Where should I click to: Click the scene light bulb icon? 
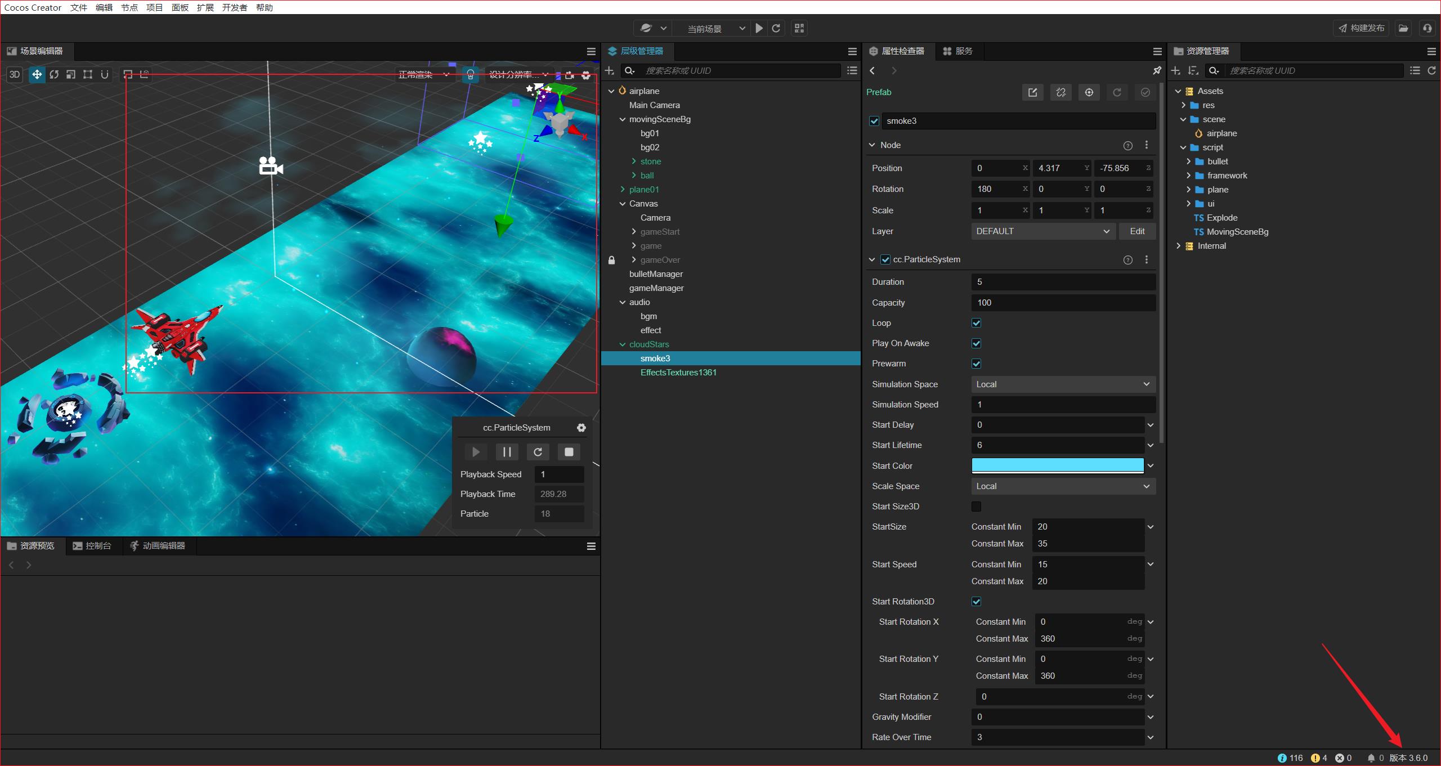pos(471,74)
